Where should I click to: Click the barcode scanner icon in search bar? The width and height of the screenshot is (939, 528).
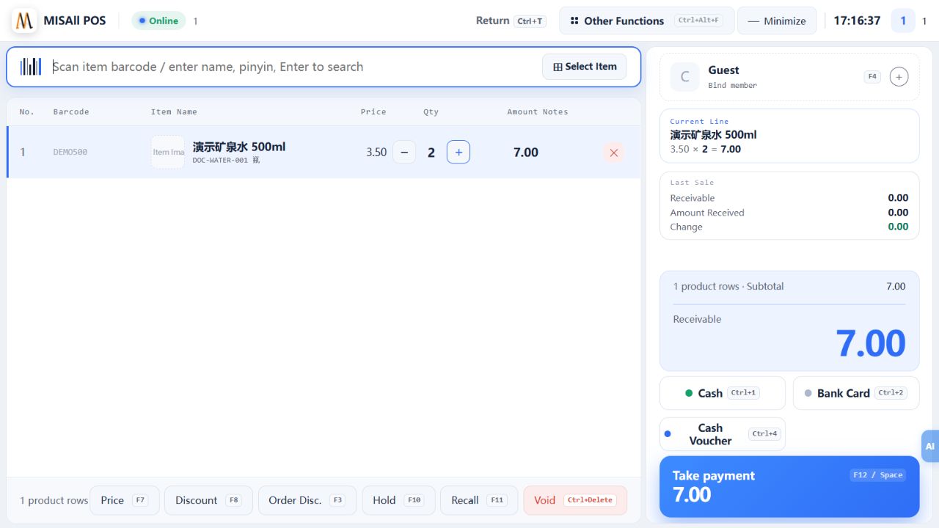(x=31, y=67)
